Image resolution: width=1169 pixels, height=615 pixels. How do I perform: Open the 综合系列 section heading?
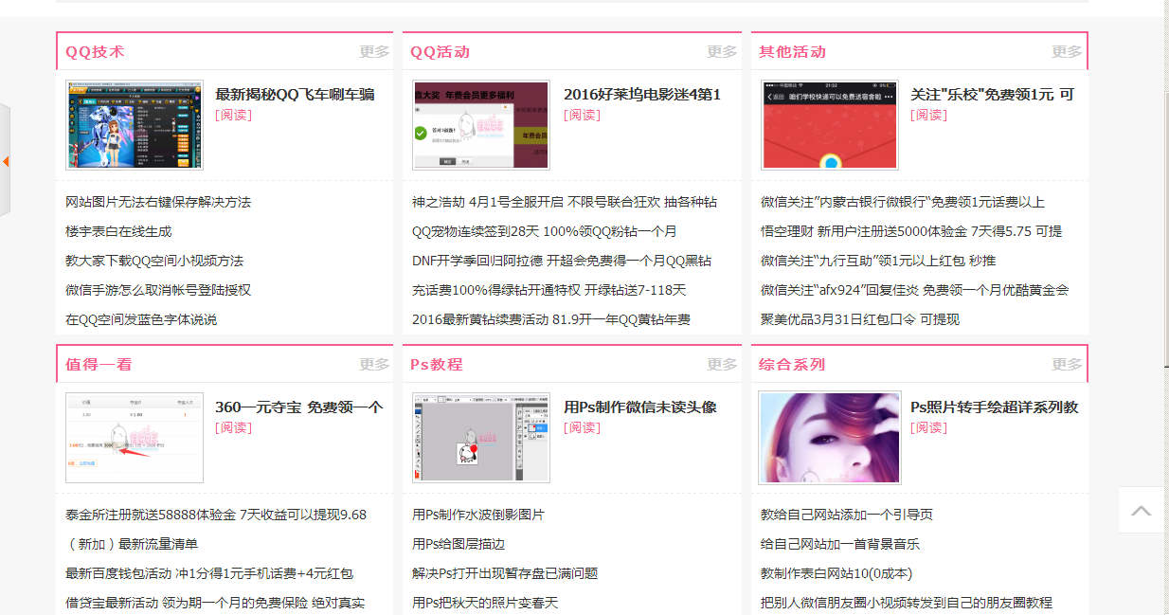pyautogui.click(x=792, y=365)
